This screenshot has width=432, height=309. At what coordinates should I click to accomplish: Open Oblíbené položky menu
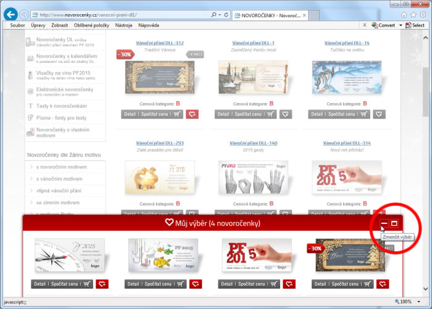(x=91, y=25)
